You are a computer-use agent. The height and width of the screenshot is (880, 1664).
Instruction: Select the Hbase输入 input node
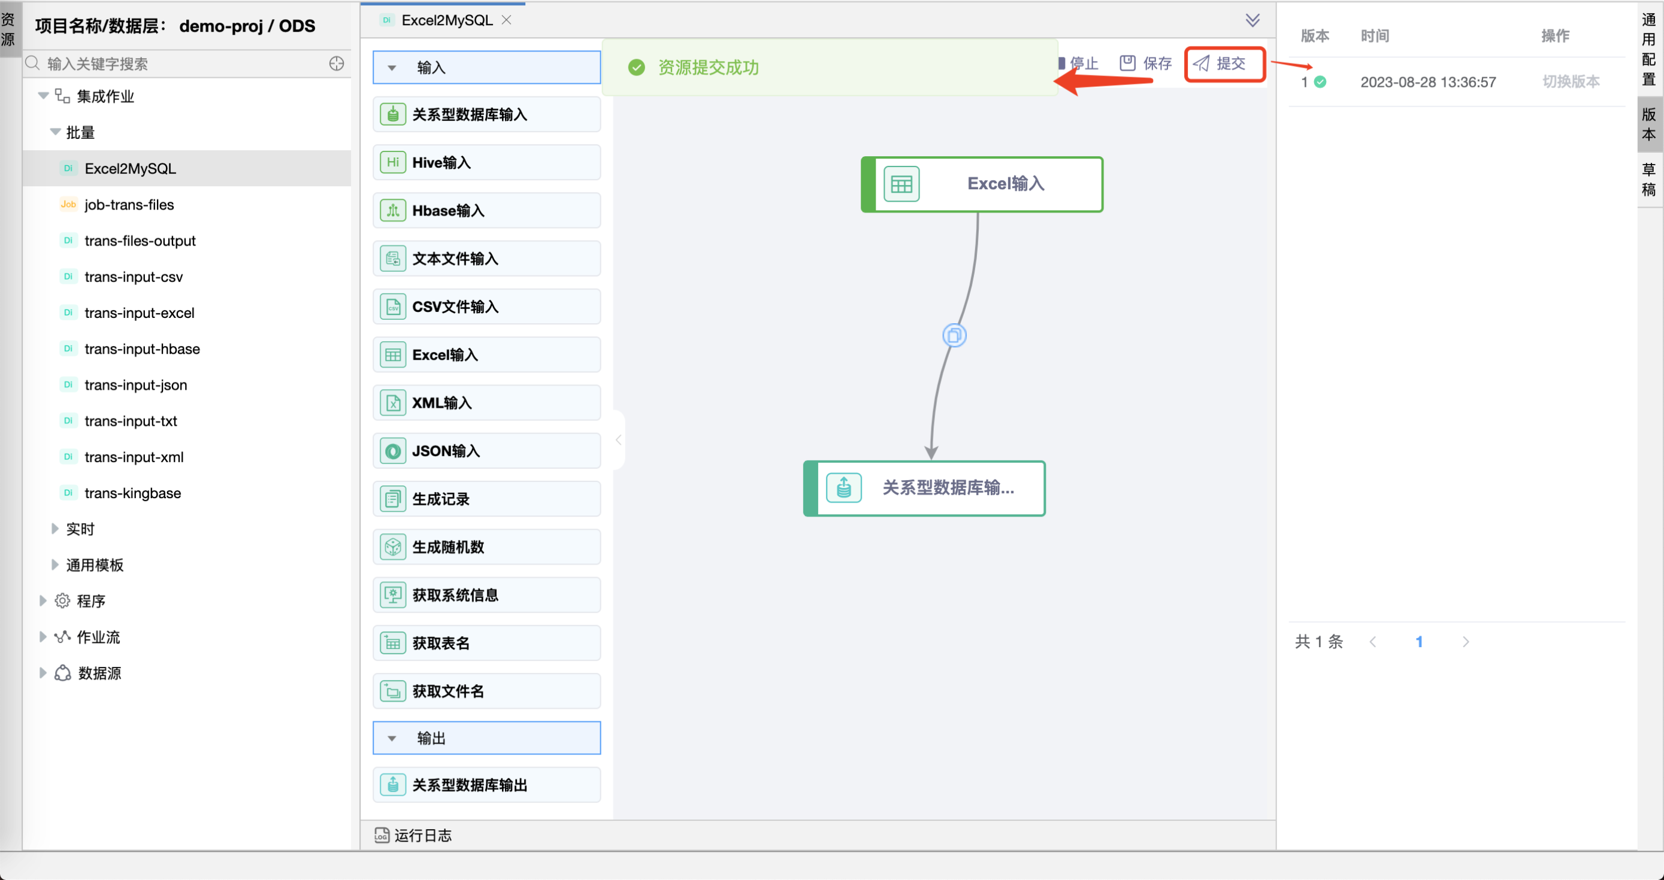click(x=486, y=210)
